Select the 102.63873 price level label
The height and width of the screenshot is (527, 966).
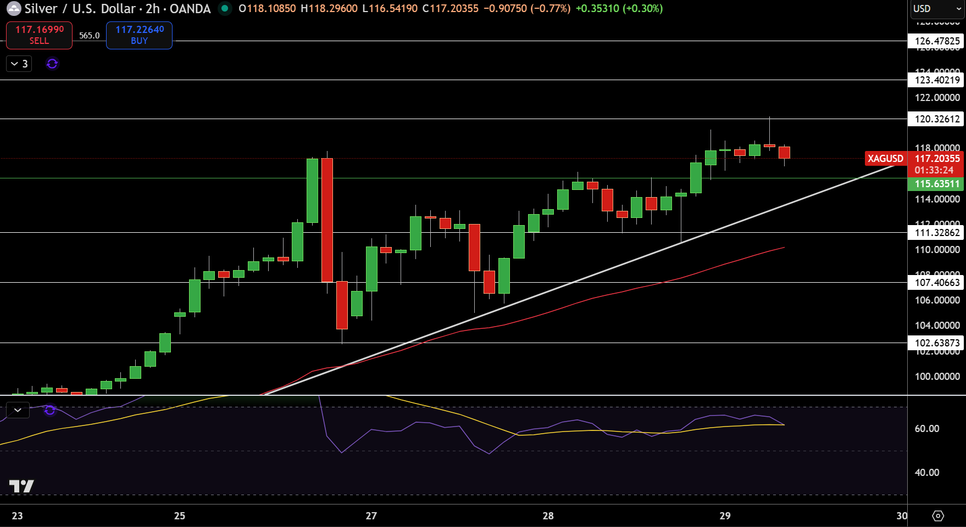[x=936, y=343]
